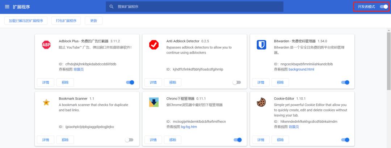Viewport: 391px width, 148px height.
Task: Click Bookmark Scanner ID text
Action: click(x=86, y=127)
